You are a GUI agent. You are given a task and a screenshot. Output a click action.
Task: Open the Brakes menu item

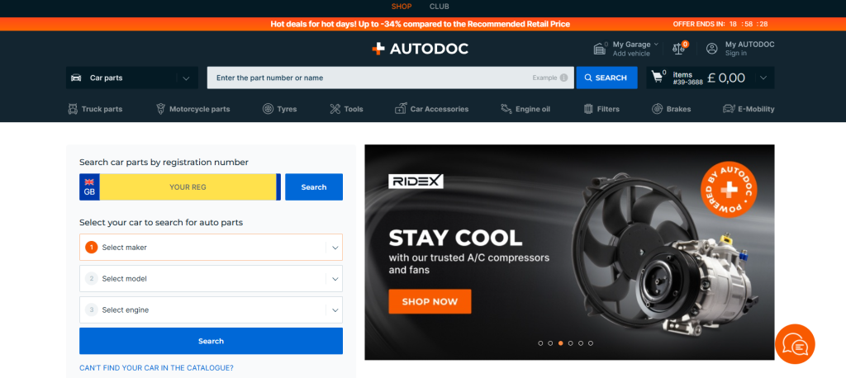pyautogui.click(x=671, y=109)
